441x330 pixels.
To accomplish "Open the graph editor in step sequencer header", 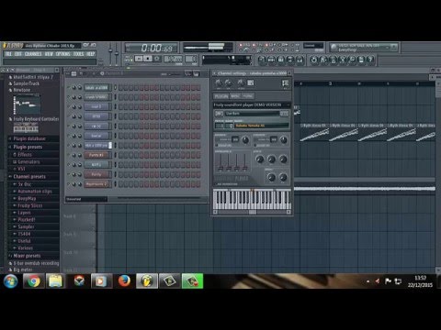I will [x=187, y=73].
